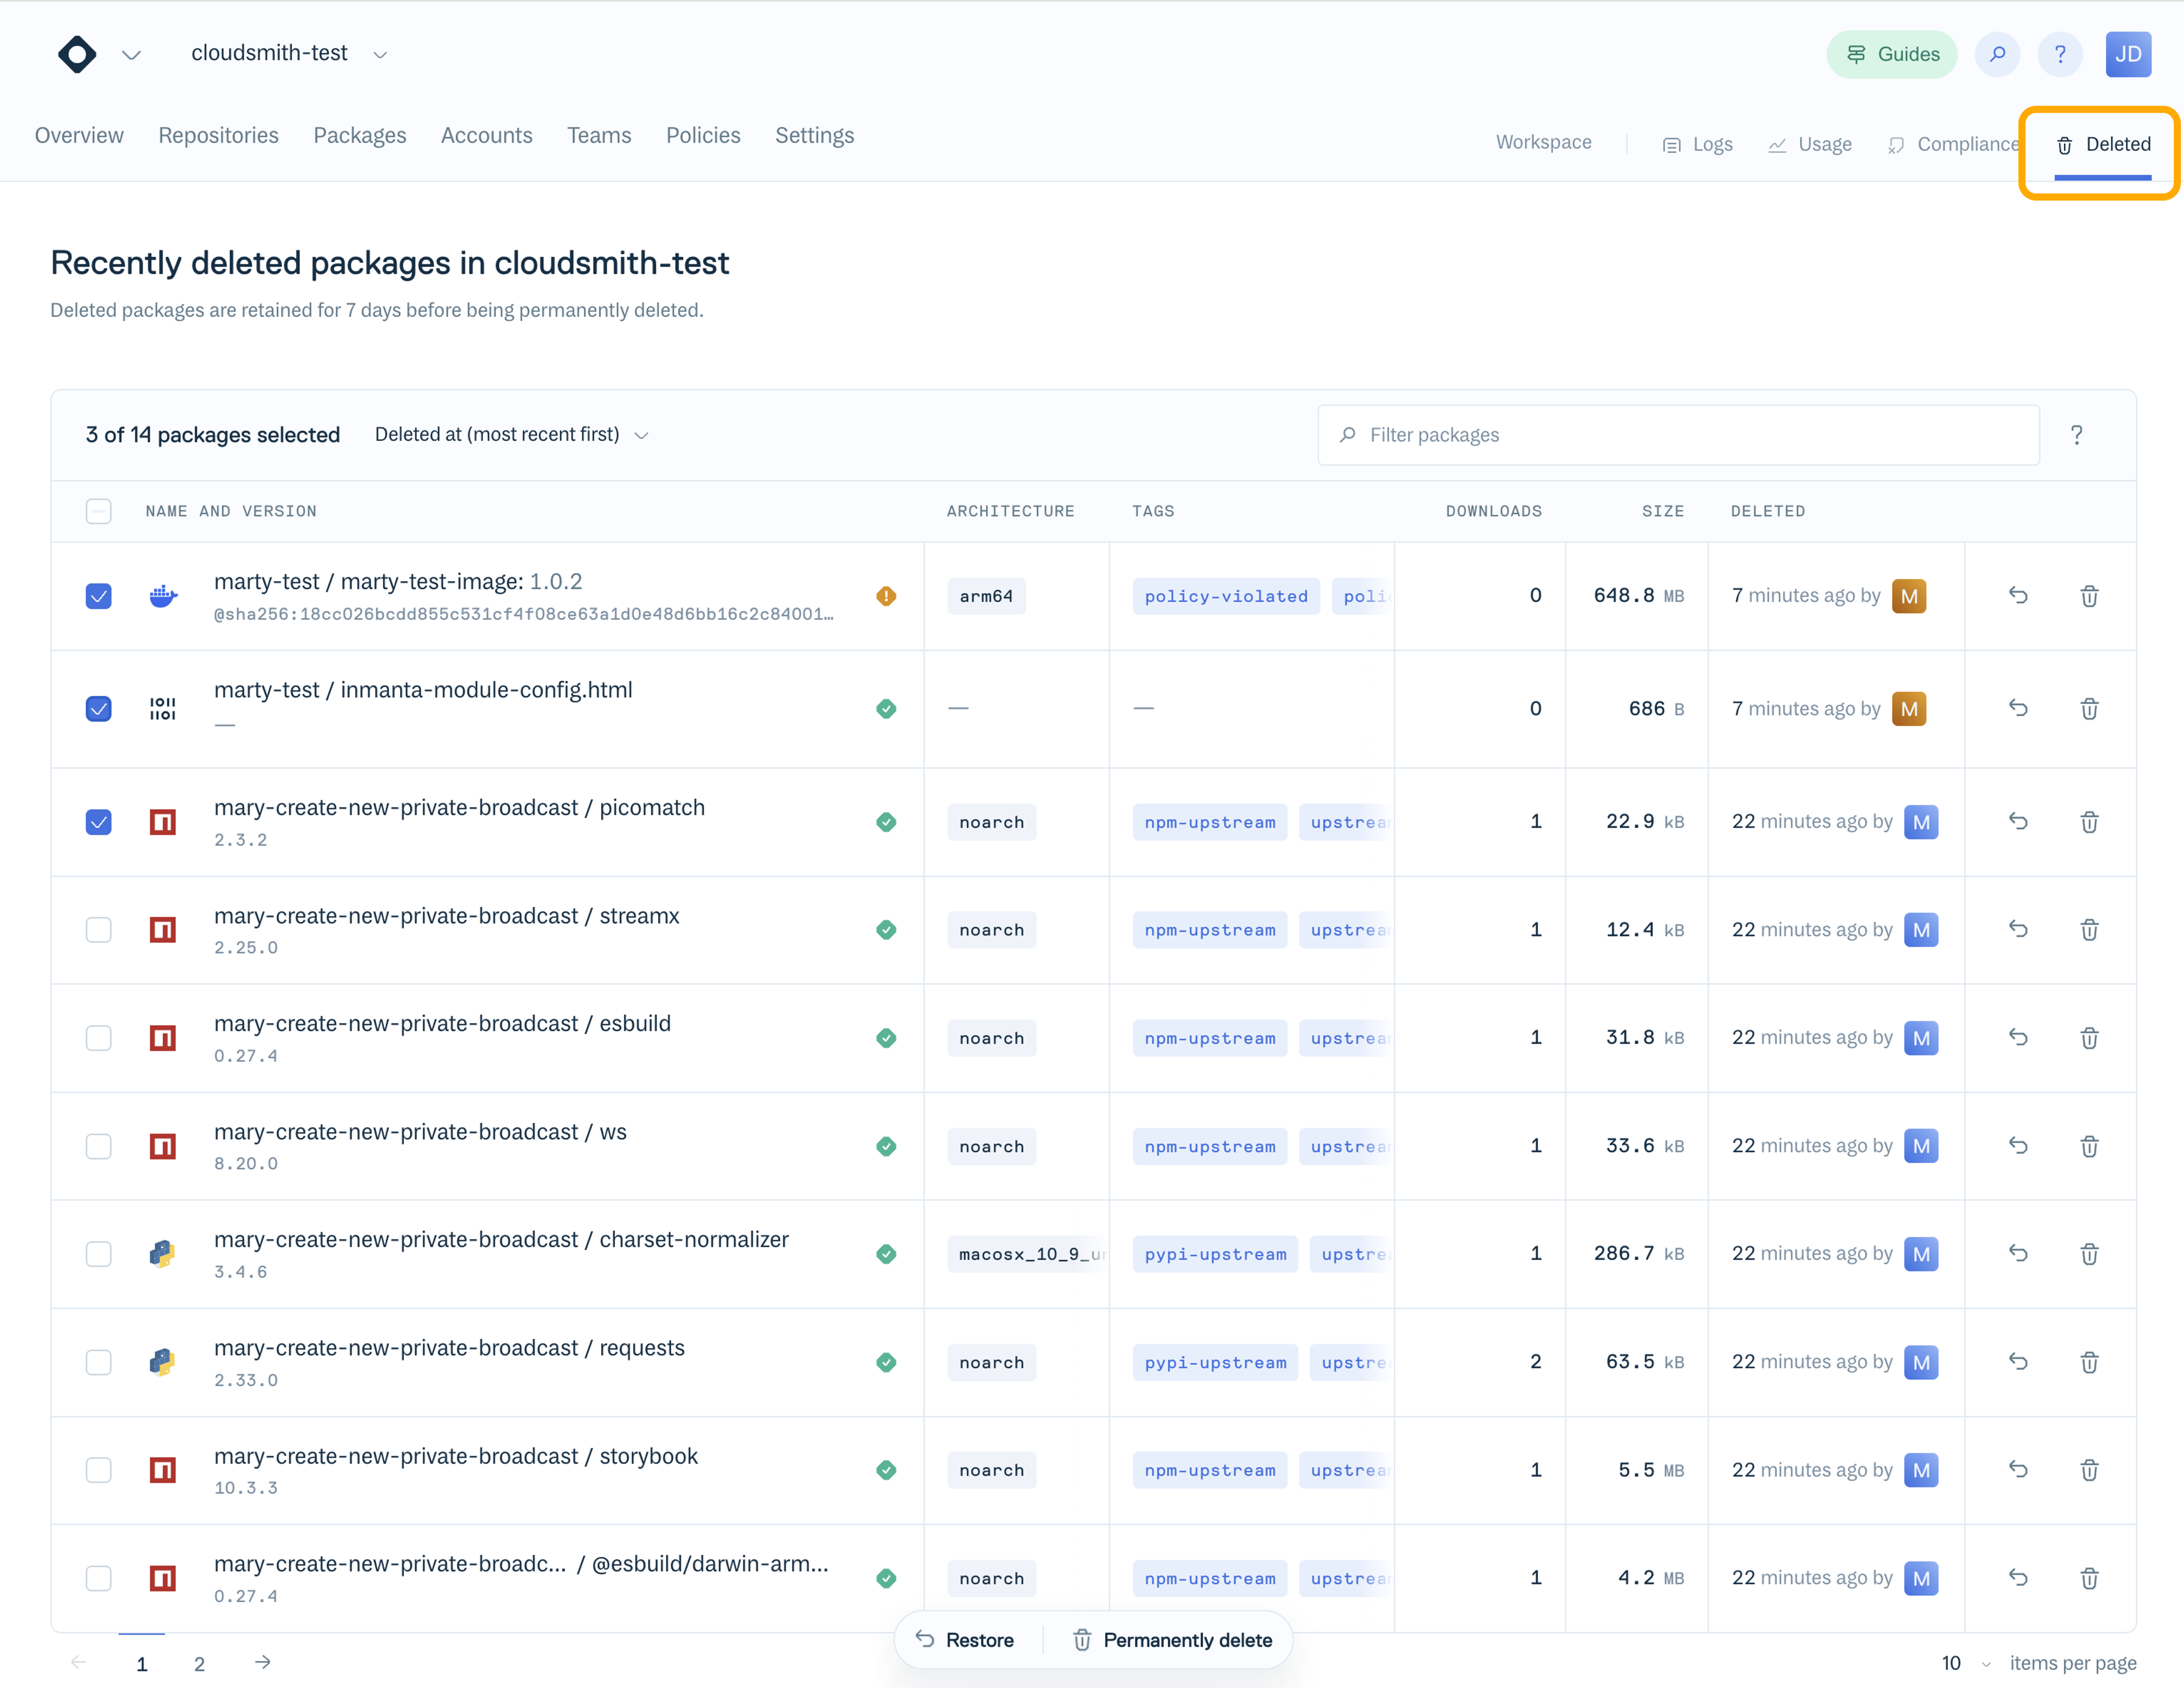The height and width of the screenshot is (1688, 2184).
Task: Go to the Repositories tab
Action: coord(218,136)
